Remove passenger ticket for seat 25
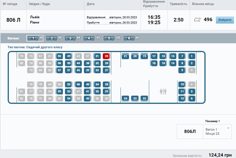 [x=228, y=128]
